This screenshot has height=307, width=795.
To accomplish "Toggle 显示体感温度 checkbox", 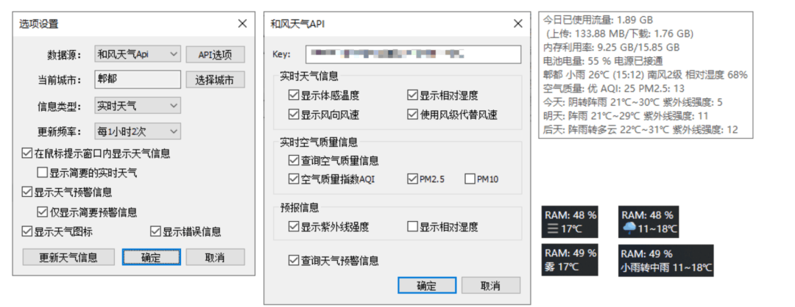I will (293, 95).
